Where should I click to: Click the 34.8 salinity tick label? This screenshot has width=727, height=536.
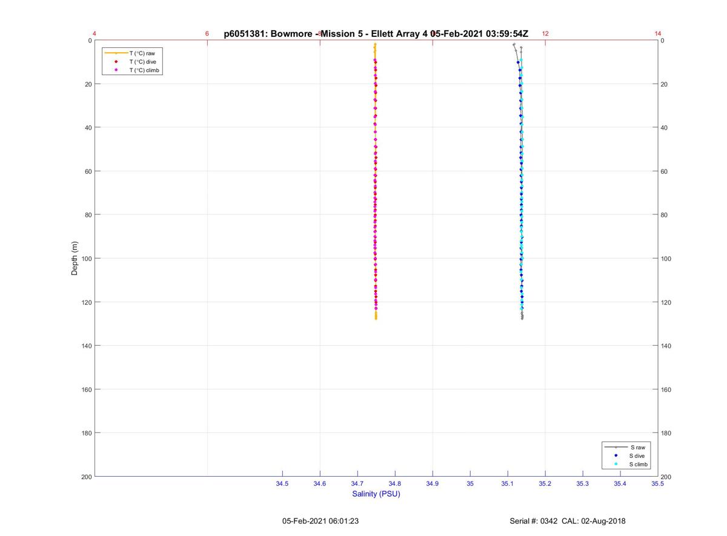[395, 483]
